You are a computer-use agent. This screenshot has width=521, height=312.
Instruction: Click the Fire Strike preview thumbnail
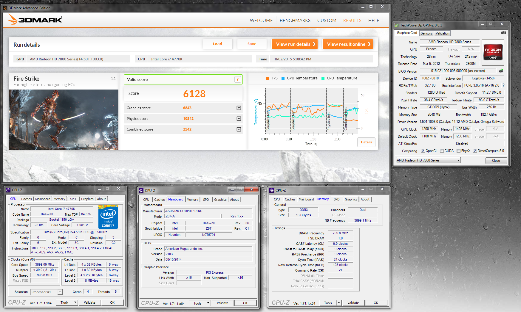pyautogui.click(x=64, y=120)
